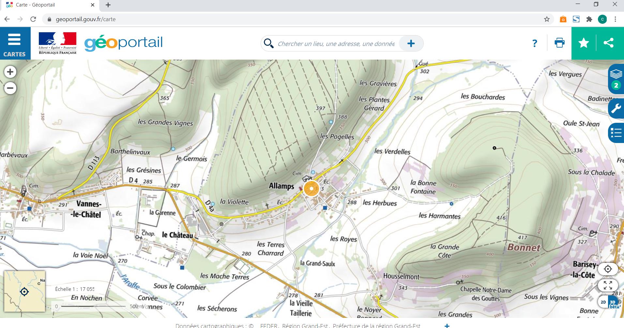Locate my position on the map
Screen dimensions: 624x328
608,269
